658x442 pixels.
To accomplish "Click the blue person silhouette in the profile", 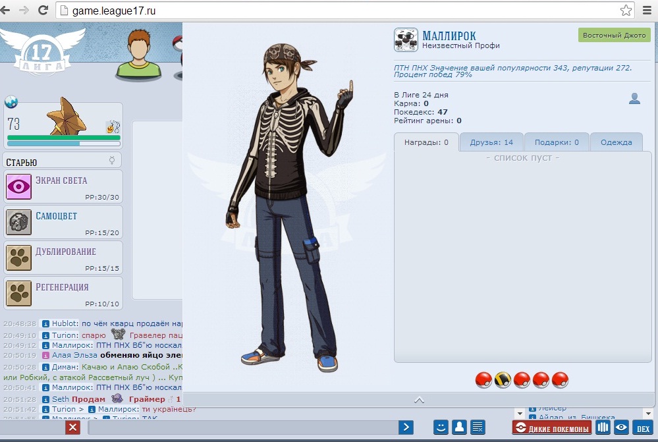I will pos(634,99).
